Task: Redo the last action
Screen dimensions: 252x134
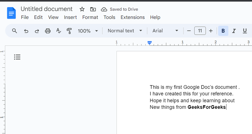Action: pyautogui.click(x=37, y=31)
